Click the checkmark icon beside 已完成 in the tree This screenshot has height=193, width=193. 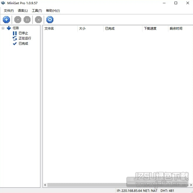click(x=15, y=44)
